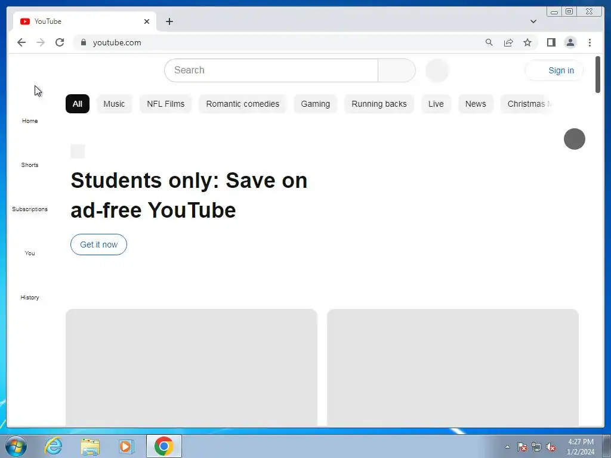Filter videos by Music chip

[114, 104]
